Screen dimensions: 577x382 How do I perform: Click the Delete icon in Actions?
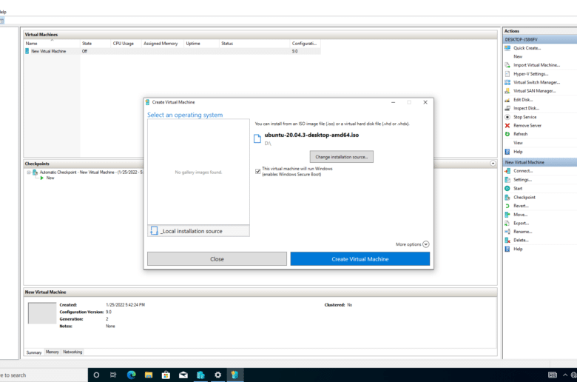click(507, 240)
